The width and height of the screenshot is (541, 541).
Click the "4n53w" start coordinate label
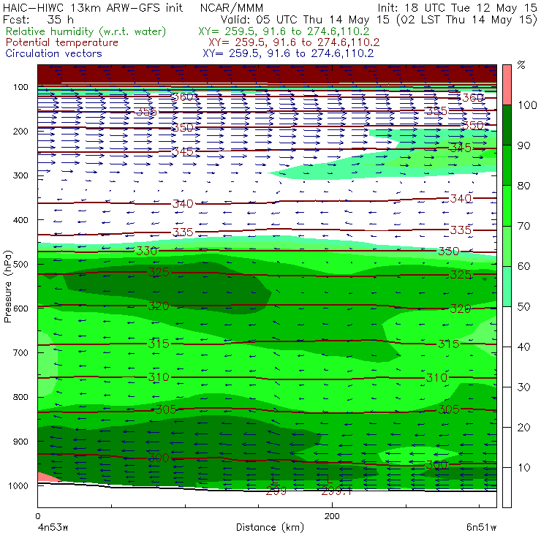[x=53, y=528]
